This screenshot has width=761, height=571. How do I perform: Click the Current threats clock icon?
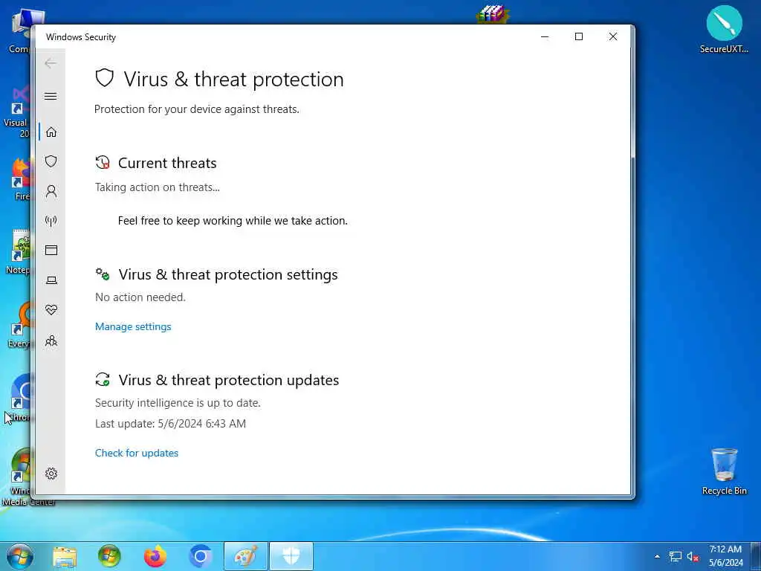(x=103, y=163)
